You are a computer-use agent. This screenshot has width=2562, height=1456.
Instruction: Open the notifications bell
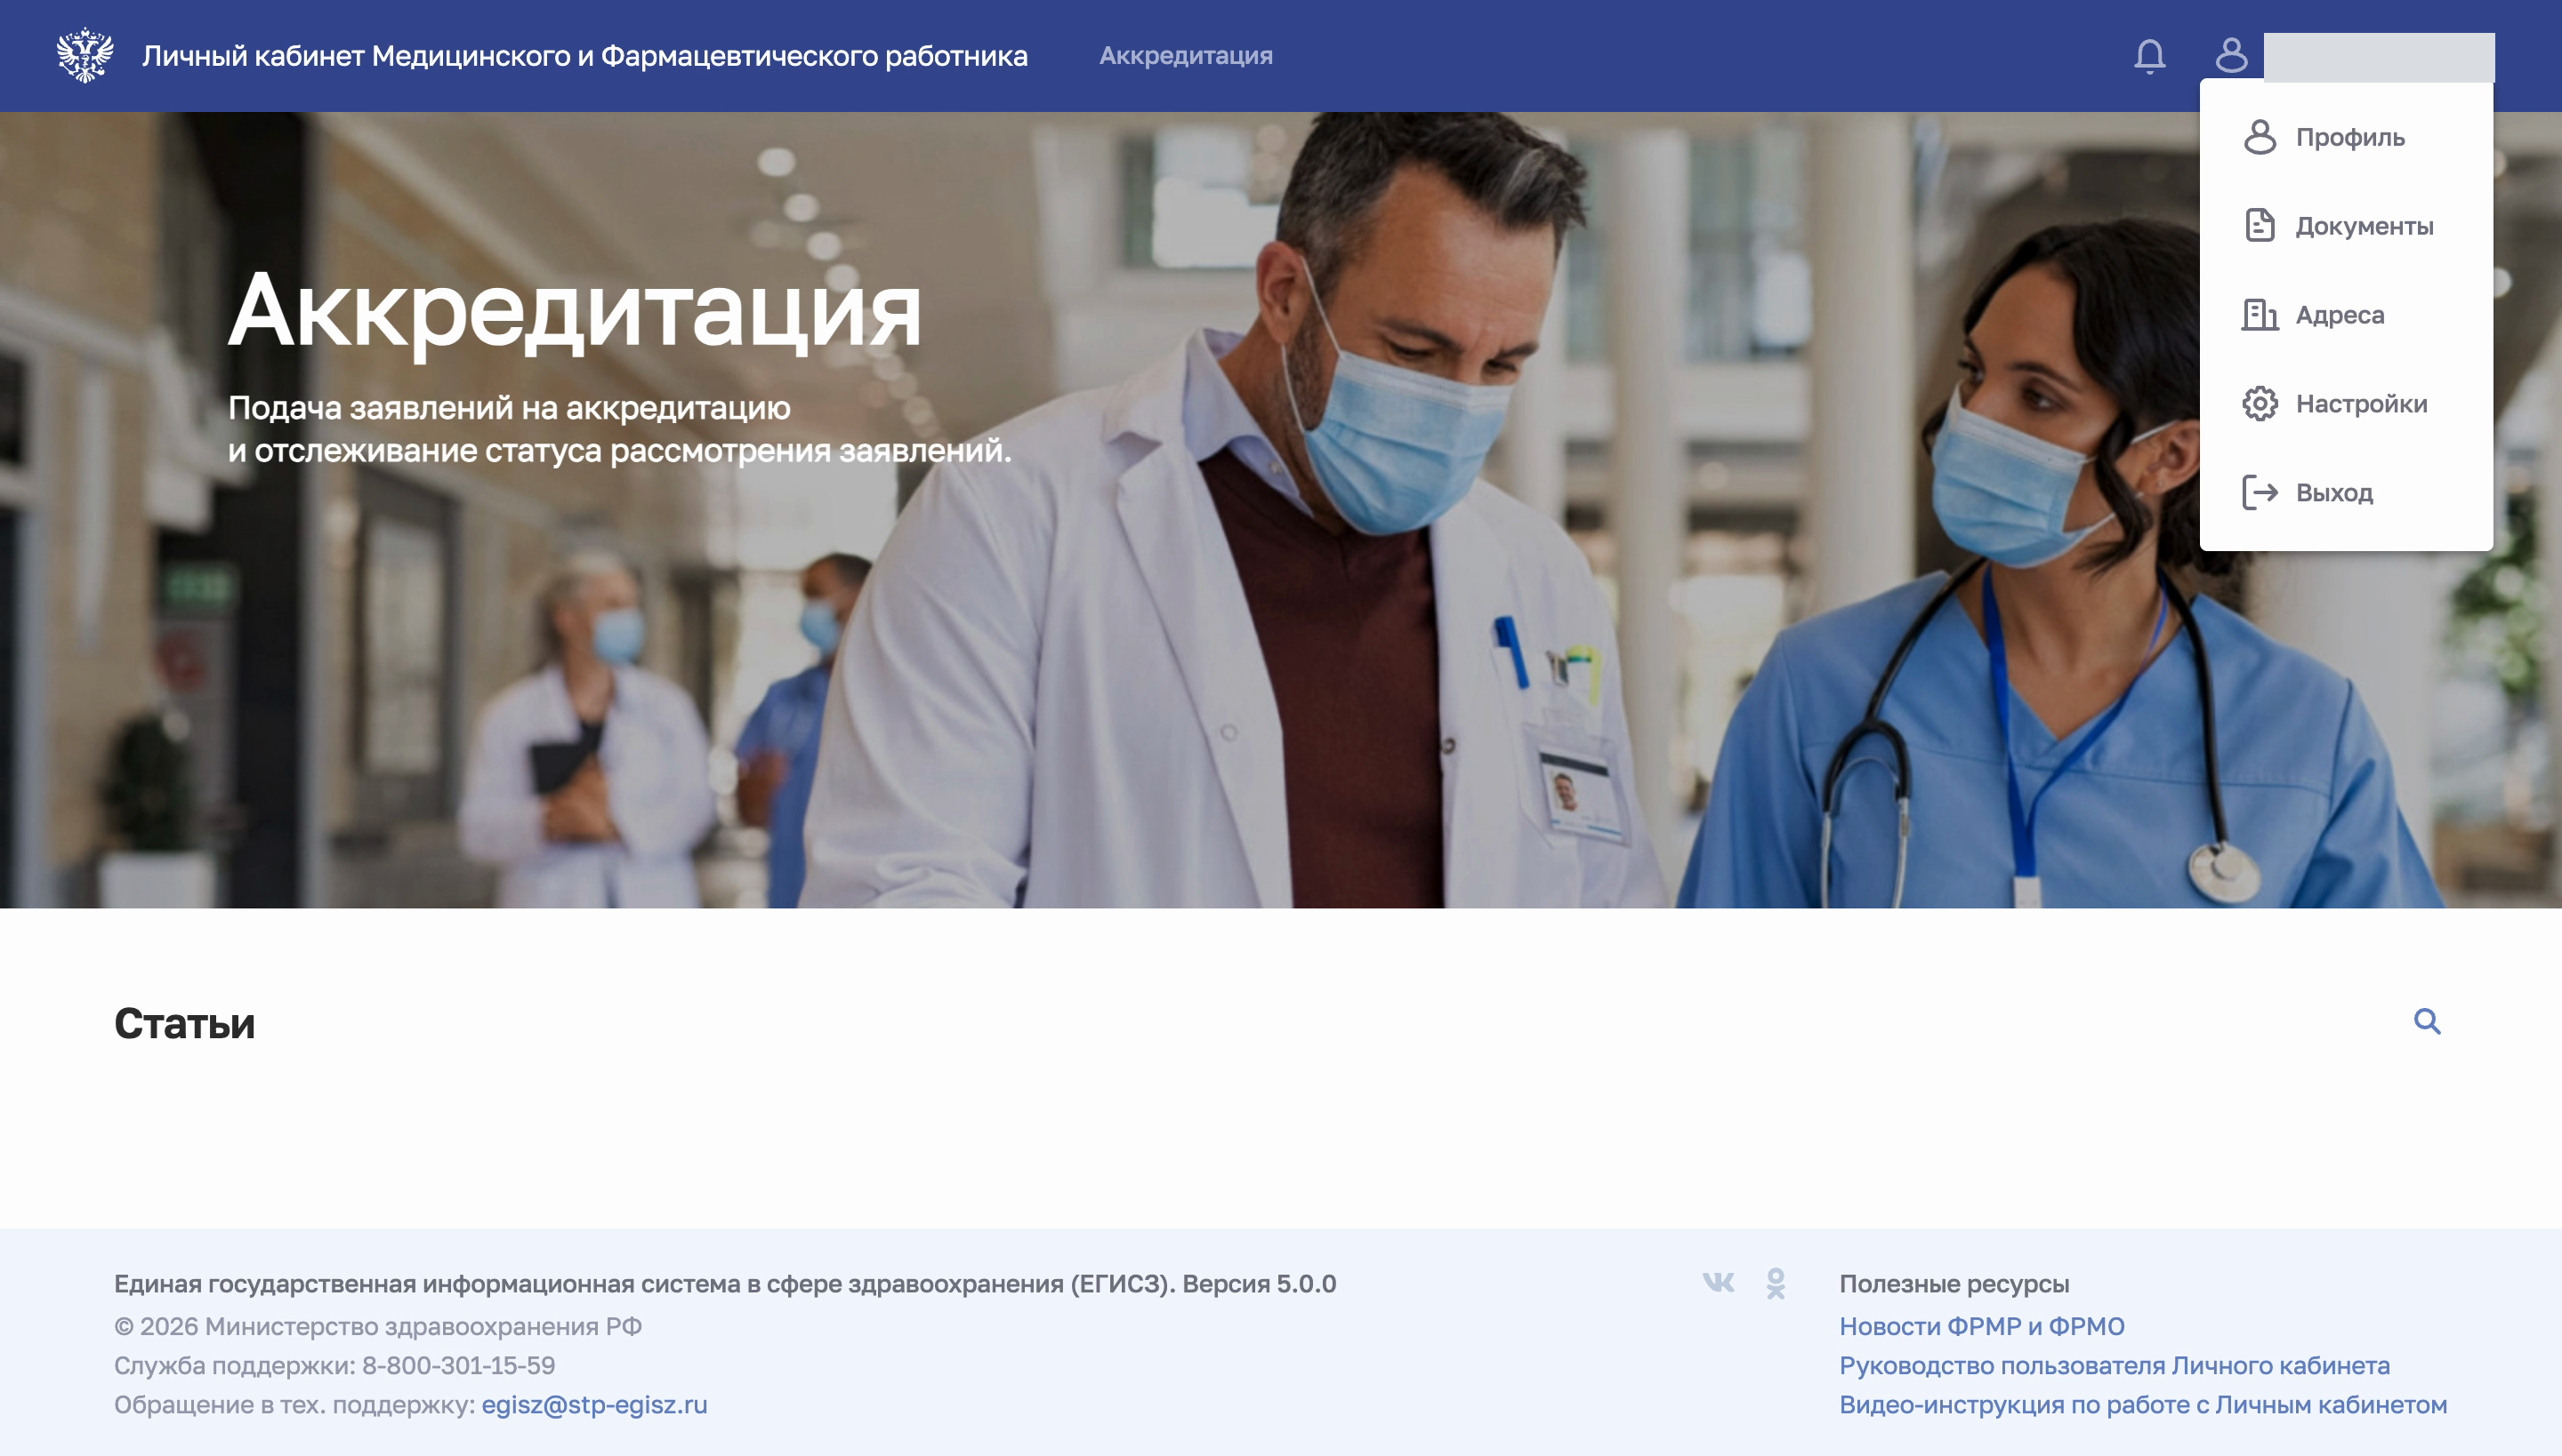click(x=2149, y=56)
